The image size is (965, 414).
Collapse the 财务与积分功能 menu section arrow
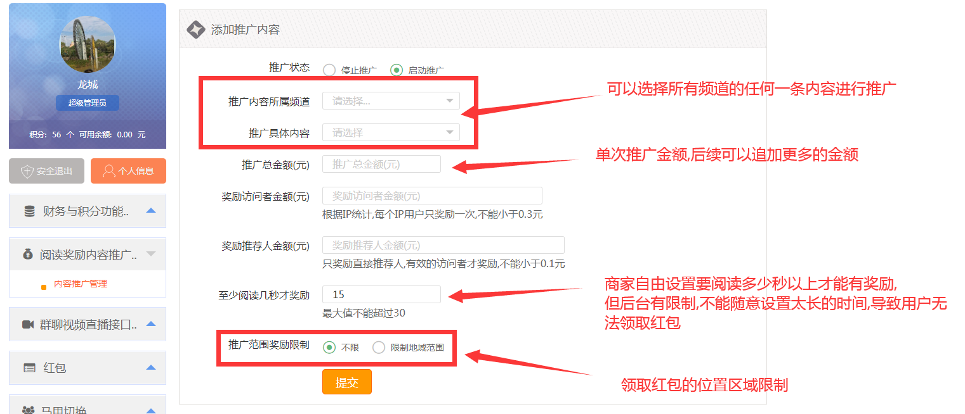click(x=151, y=211)
